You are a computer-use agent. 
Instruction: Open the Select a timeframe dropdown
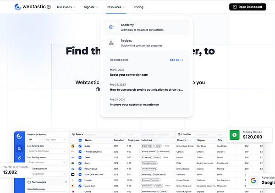47,151
